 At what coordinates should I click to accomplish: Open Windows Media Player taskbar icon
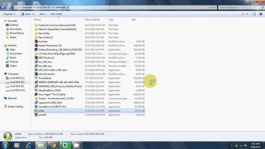[17, 145]
